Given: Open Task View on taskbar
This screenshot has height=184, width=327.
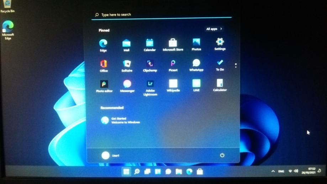Looking at the screenshot, I should (147, 172).
